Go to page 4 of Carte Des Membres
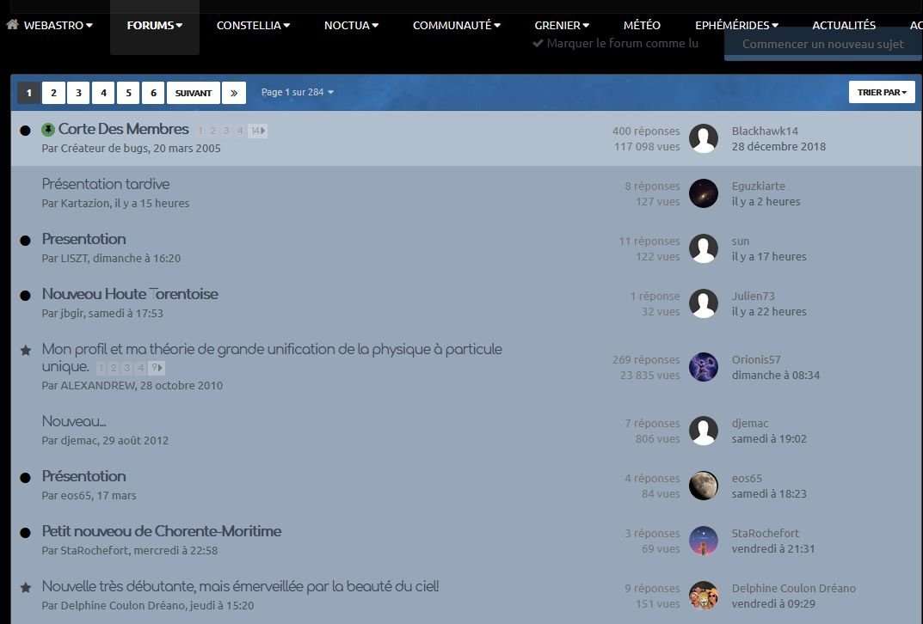Viewport: 923px width, 624px height. (x=240, y=131)
